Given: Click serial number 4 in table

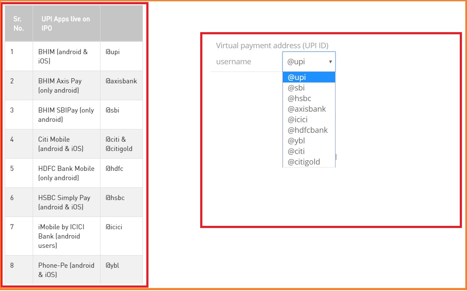Looking at the screenshot, I should (x=19, y=144).
